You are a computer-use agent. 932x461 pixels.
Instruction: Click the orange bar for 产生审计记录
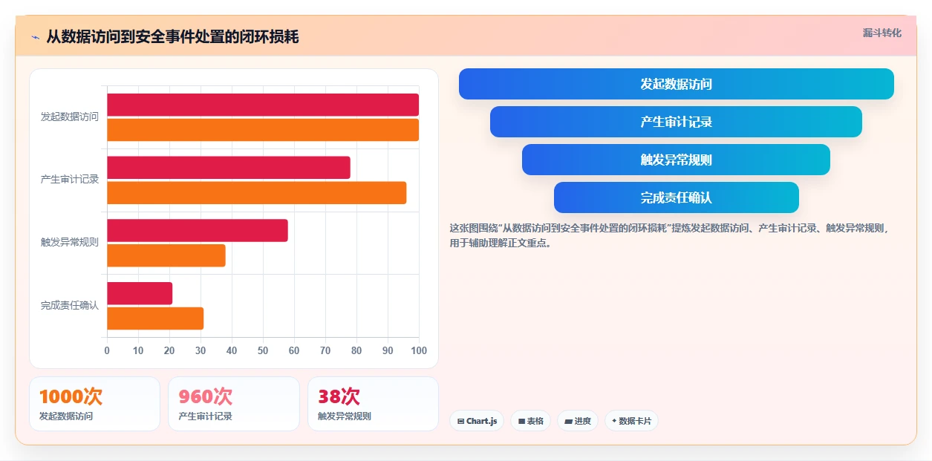point(257,193)
